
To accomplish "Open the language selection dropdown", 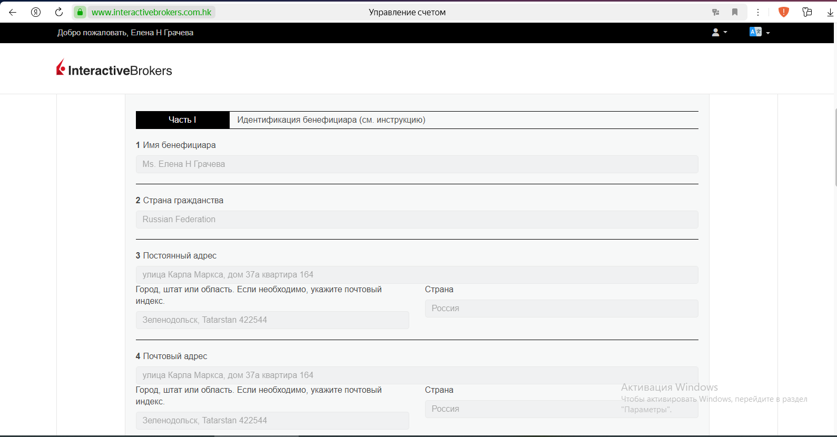I will click(759, 32).
